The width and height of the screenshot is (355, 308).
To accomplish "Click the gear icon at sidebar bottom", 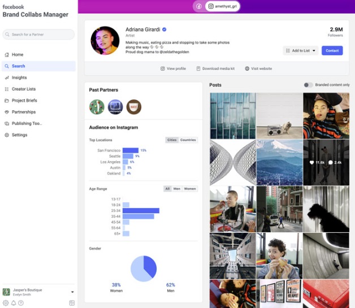I will point(6,303).
